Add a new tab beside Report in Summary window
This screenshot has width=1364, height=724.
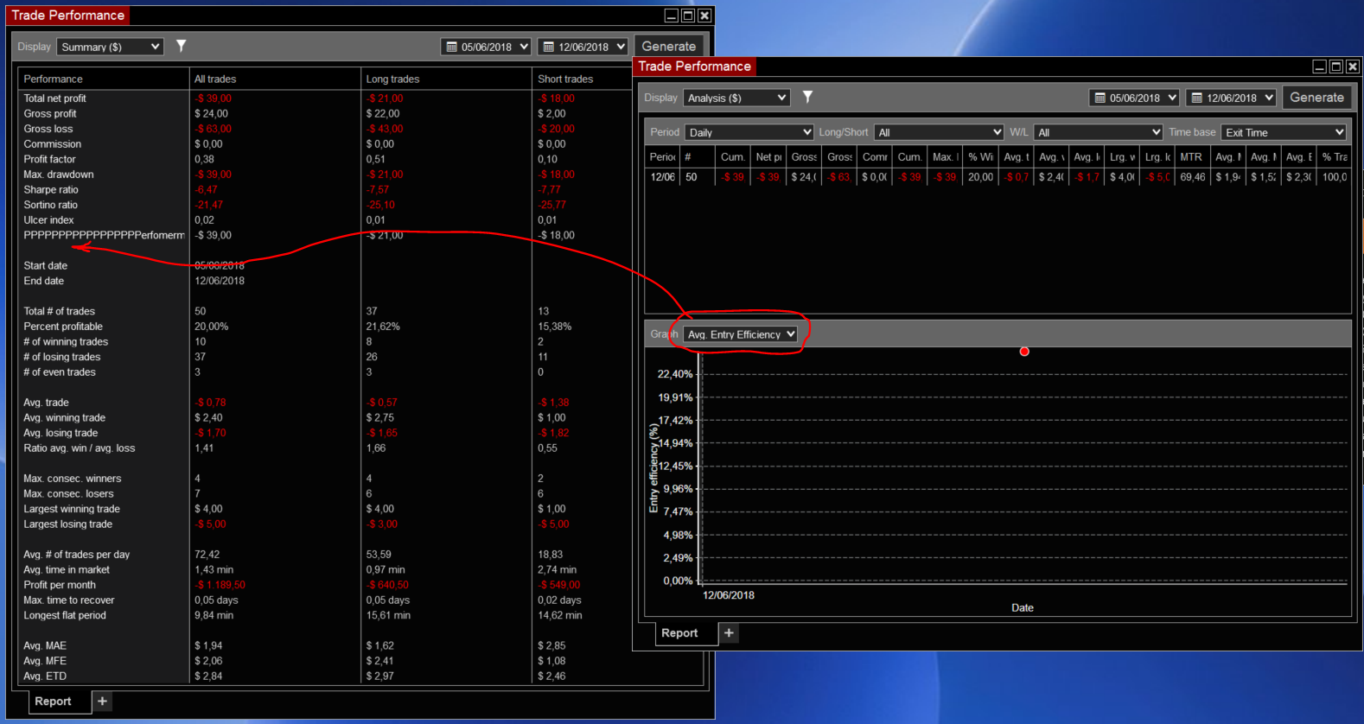click(x=102, y=702)
